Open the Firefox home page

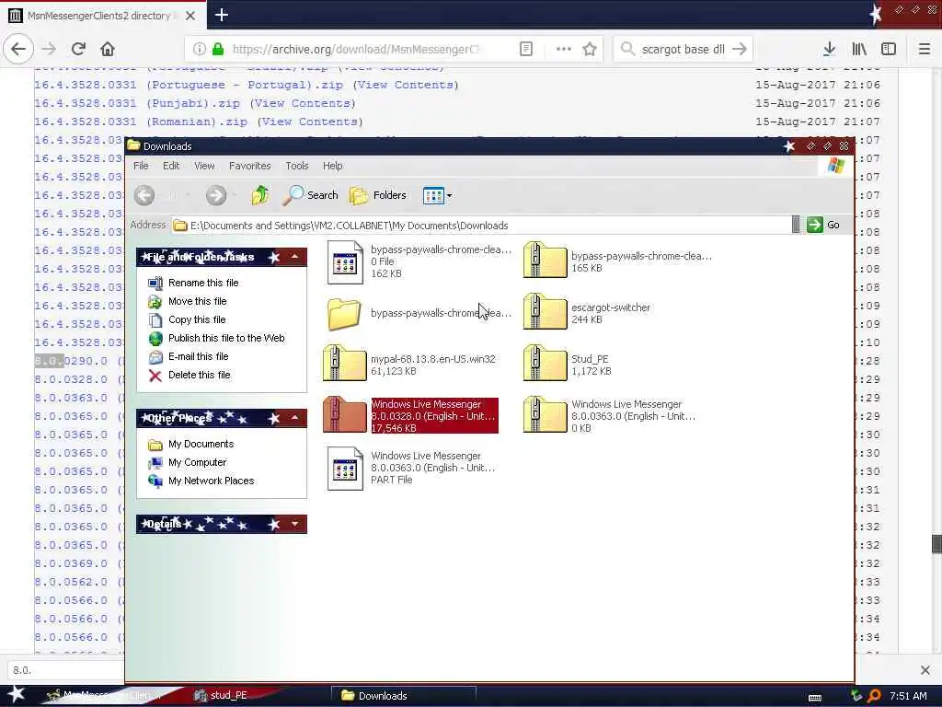[108, 49]
